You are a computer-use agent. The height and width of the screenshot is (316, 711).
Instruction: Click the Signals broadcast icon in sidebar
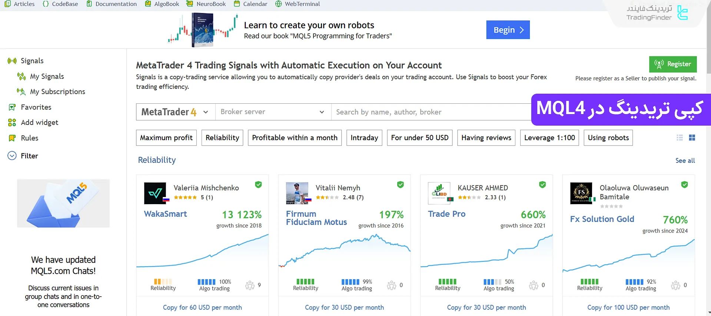point(12,61)
